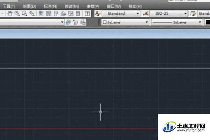
Task: Open the 帮助(H) menu
Action: tap(135, 6)
